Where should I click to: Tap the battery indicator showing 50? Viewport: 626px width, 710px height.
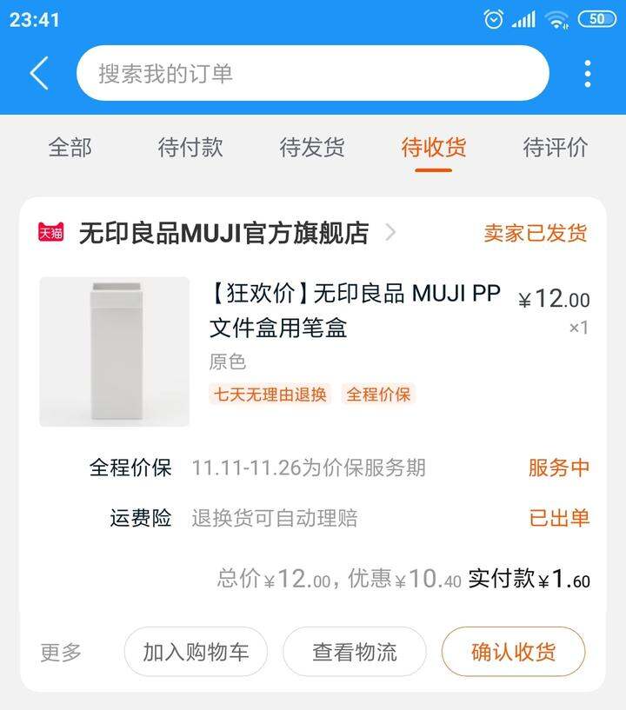[597, 19]
